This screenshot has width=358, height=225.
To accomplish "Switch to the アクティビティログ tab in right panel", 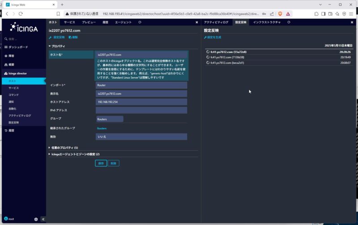I will click(216, 22).
